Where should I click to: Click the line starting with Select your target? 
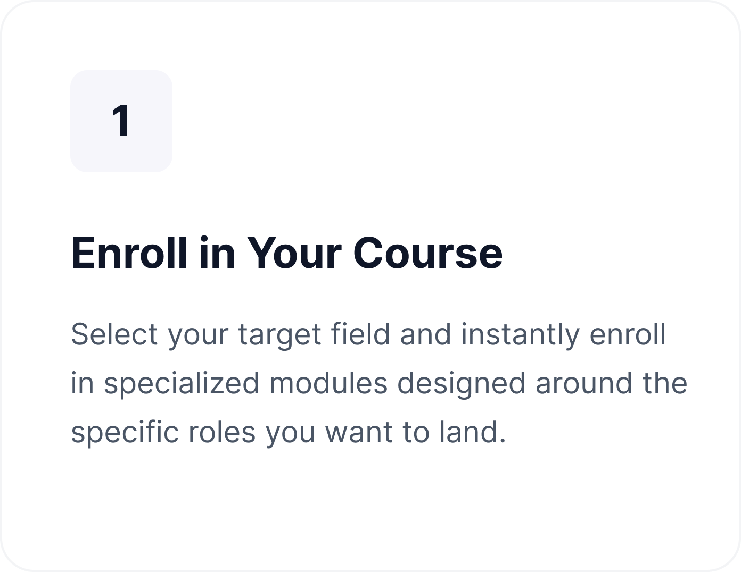[x=368, y=335]
